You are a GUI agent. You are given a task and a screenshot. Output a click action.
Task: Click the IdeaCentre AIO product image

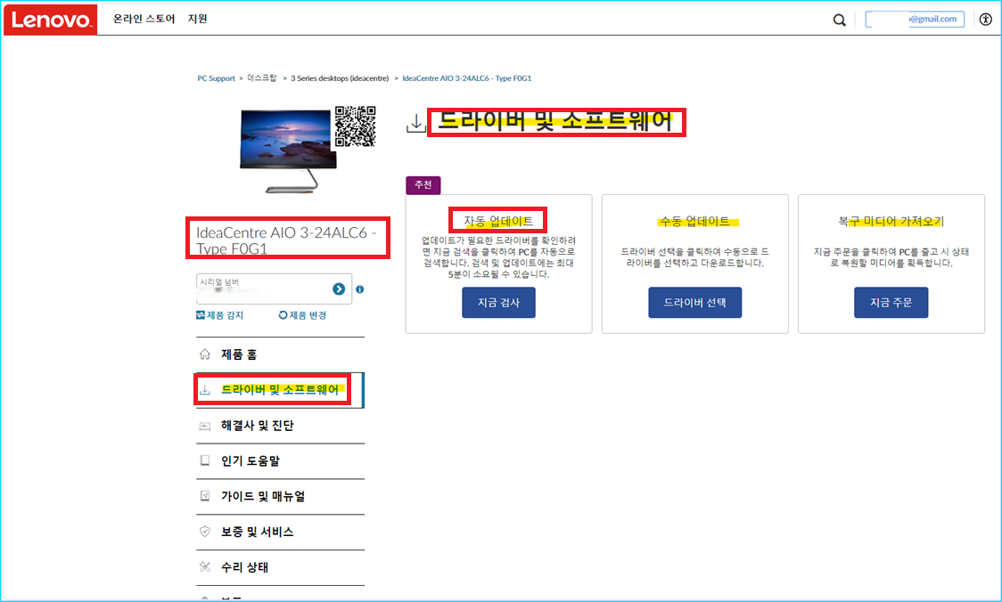288,150
